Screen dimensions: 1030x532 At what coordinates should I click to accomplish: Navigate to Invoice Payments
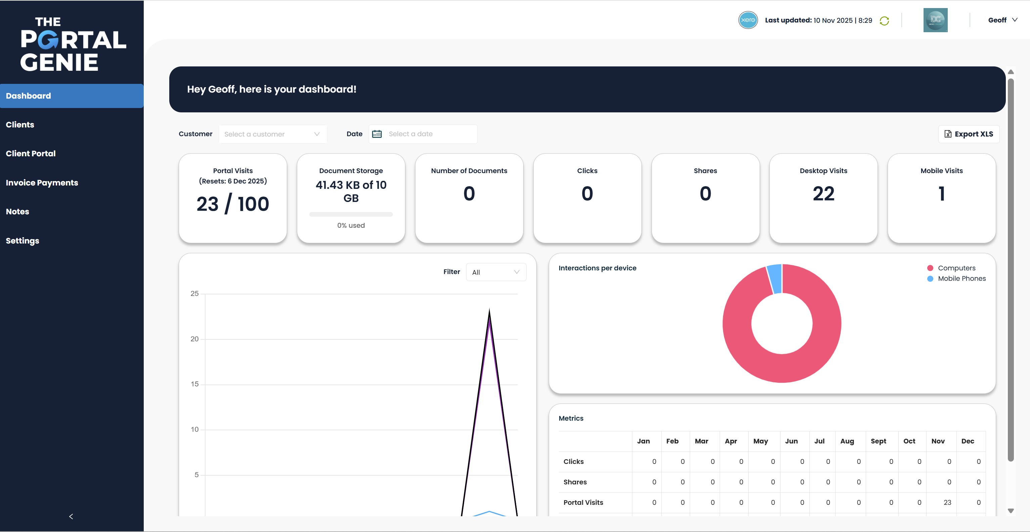coord(42,182)
